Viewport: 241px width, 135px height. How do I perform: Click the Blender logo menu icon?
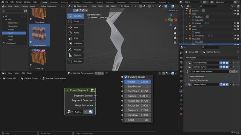[3, 2]
